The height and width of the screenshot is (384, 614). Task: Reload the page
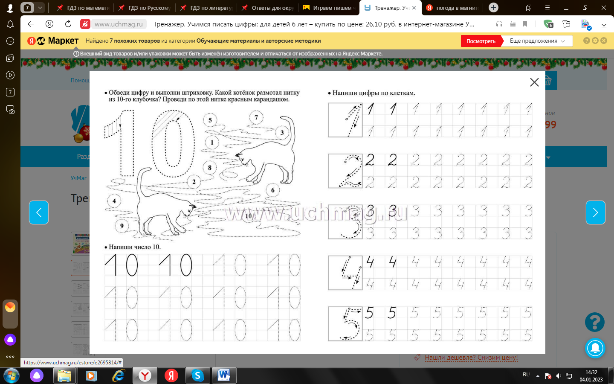[x=68, y=24]
